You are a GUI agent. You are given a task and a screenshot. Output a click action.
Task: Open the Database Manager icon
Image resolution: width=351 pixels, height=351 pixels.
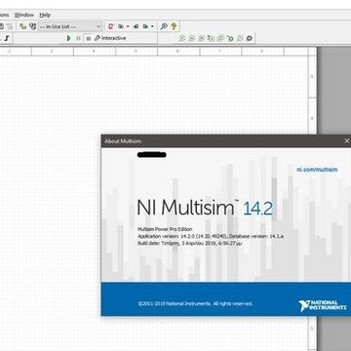point(32,26)
